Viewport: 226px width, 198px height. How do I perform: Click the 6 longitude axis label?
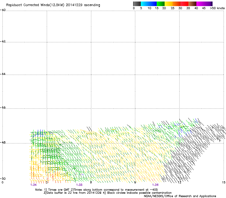point(91,182)
